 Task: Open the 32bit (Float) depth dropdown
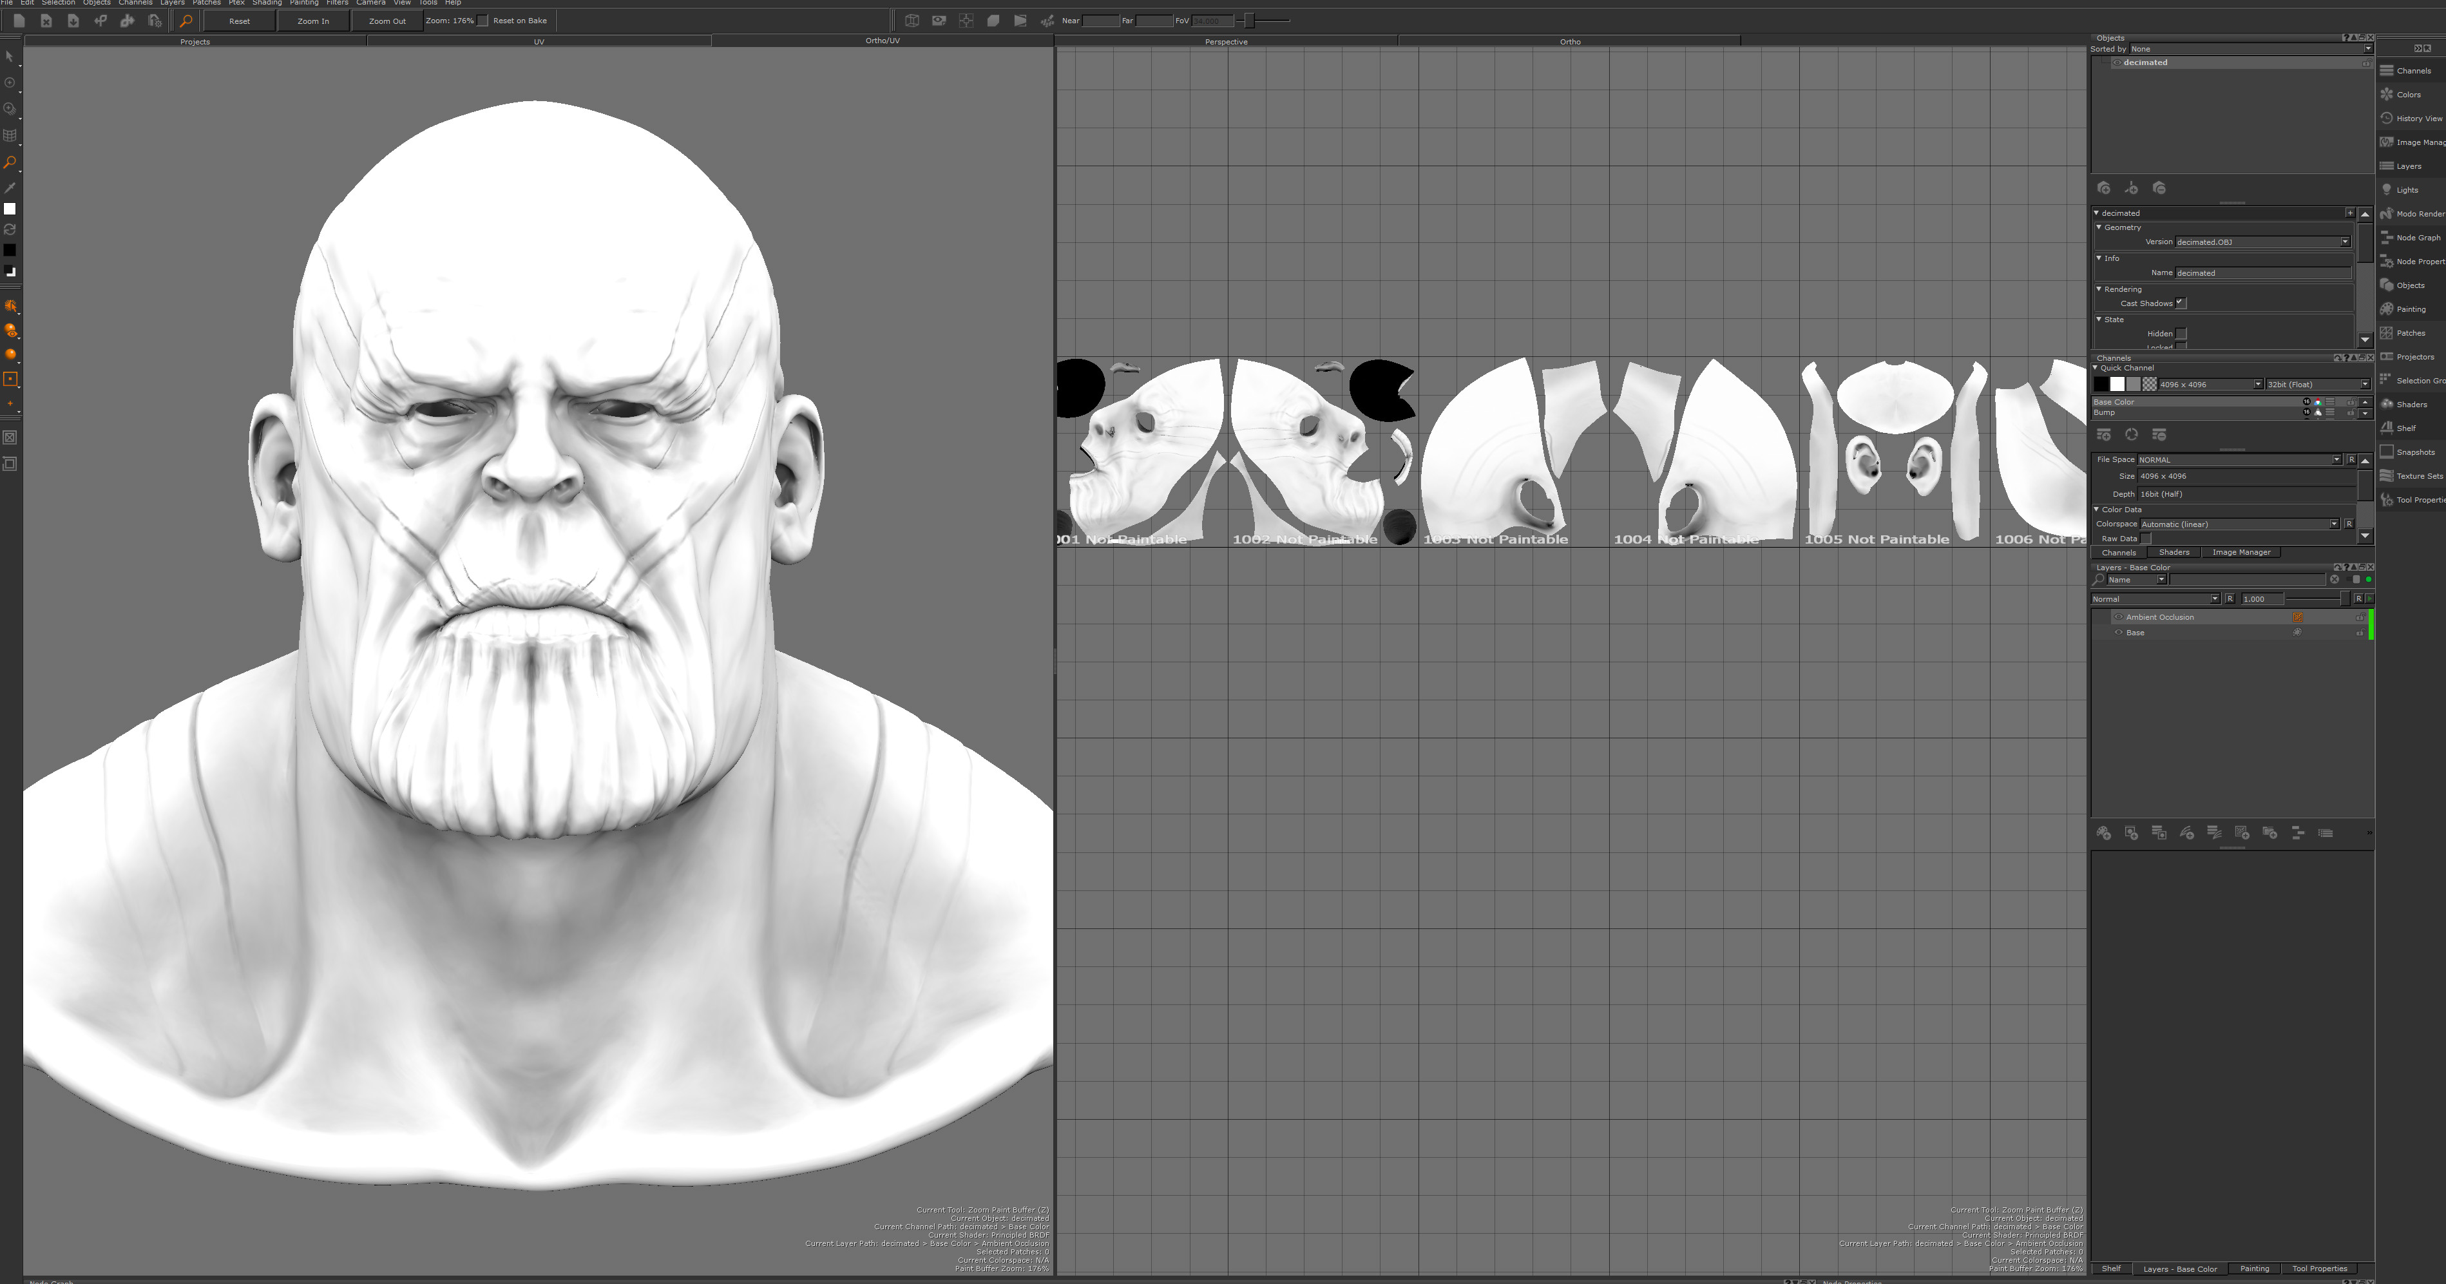(x=2318, y=385)
